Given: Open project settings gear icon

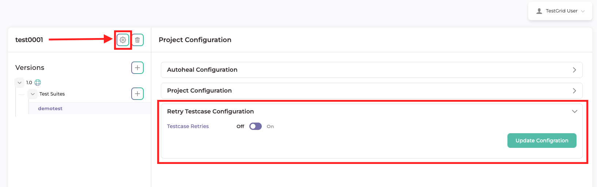Looking at the screenshot, I should (x=123, y=40).
